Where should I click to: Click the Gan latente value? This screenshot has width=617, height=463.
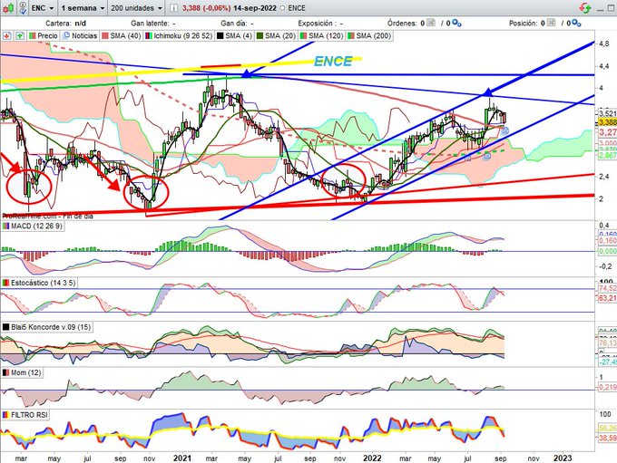174,24
